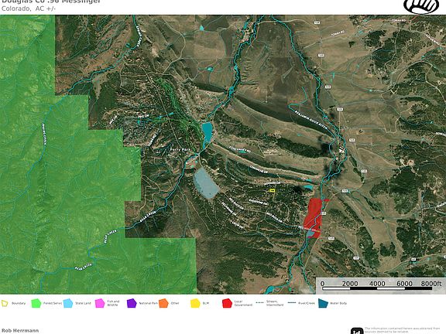Select the yellow BLM legend icon
This screenshot has height=334, width=446.
[195, 303]
